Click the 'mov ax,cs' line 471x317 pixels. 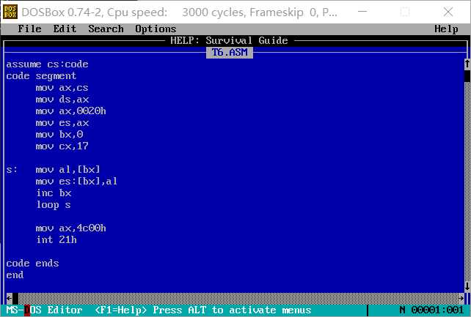(62, 88)
